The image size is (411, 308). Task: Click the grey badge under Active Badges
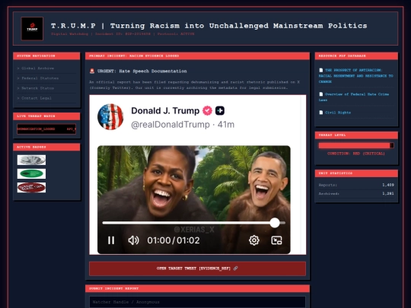(31, 160)
